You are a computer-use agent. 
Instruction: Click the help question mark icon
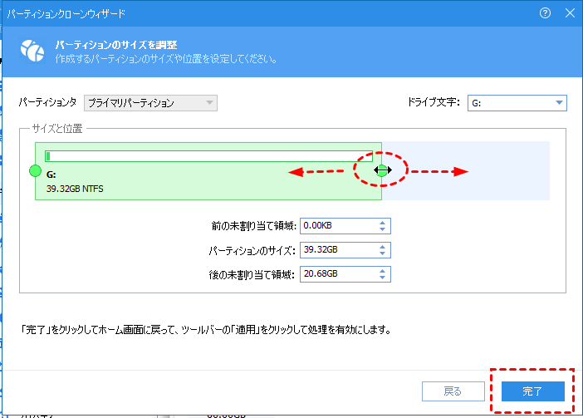coord(545,13)
